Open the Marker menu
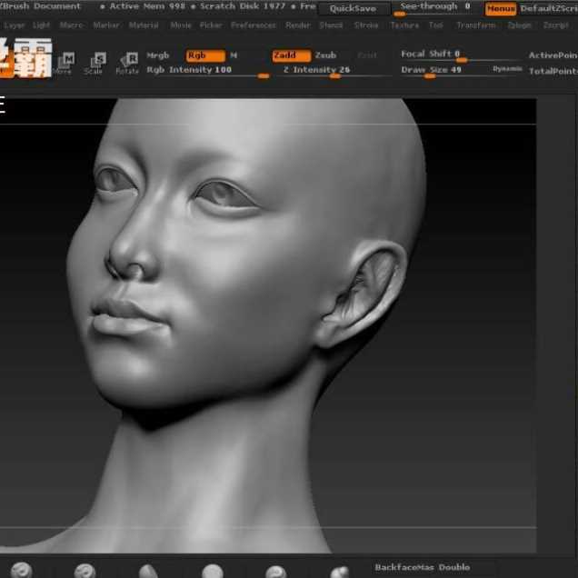The width and height of the screenshot is (578, 578). [106, 25]
